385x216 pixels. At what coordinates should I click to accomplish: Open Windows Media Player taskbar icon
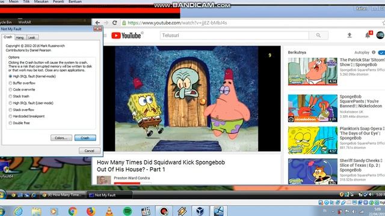coord(54,211)
